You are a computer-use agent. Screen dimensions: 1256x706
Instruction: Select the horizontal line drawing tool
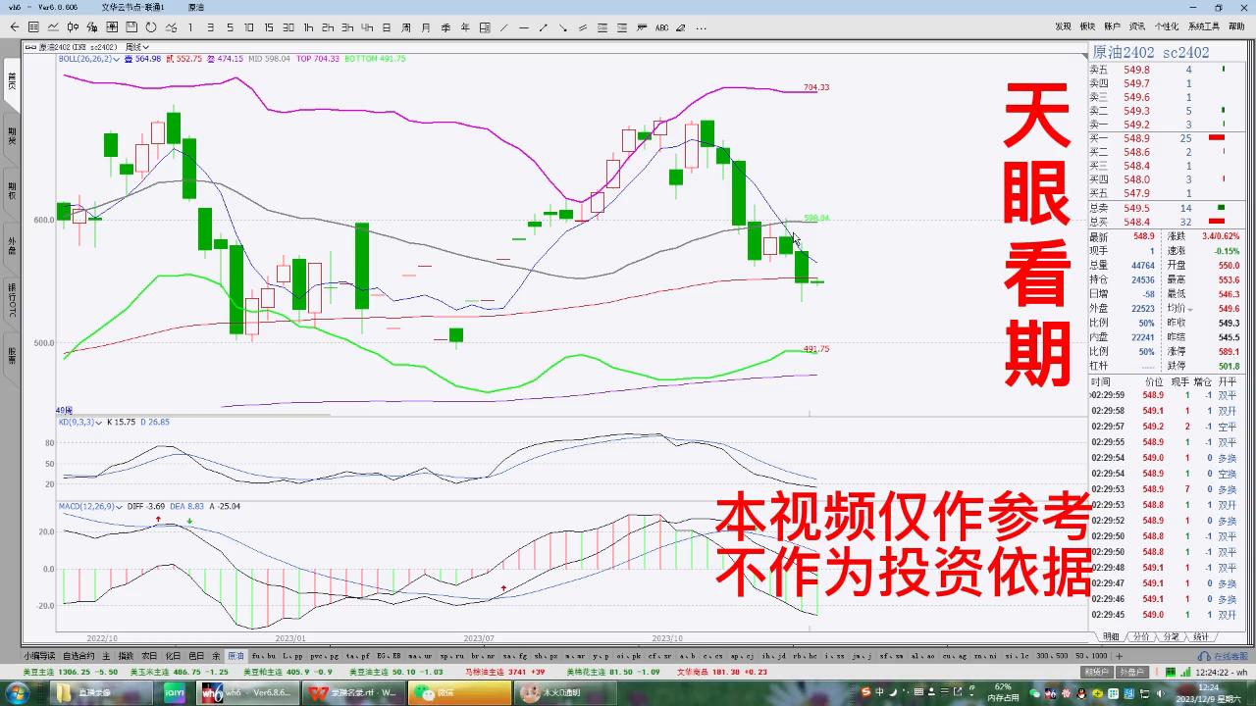pyautogui.click(x=524, y=27)
